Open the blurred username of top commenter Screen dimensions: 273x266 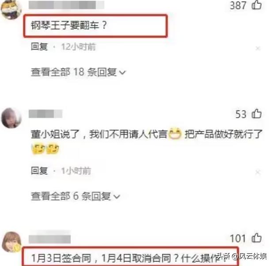tap(66, 5)
